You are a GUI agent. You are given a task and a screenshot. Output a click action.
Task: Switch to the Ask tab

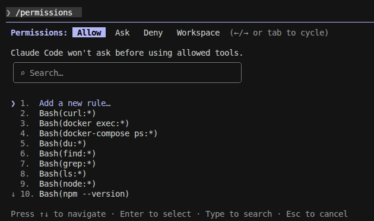click(122, 33)
